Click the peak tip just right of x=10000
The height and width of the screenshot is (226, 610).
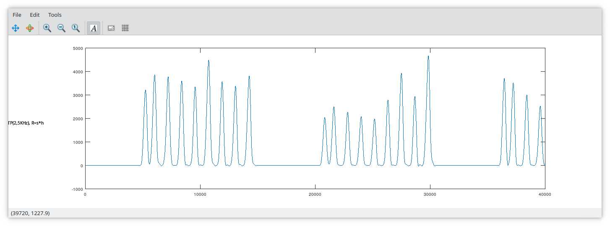click(209, 60)
